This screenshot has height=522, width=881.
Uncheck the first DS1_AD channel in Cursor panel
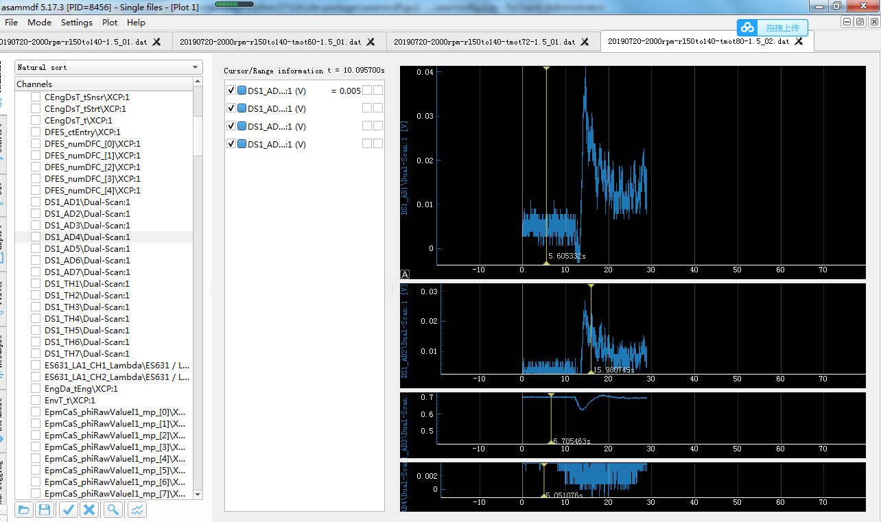pos(231,90)
